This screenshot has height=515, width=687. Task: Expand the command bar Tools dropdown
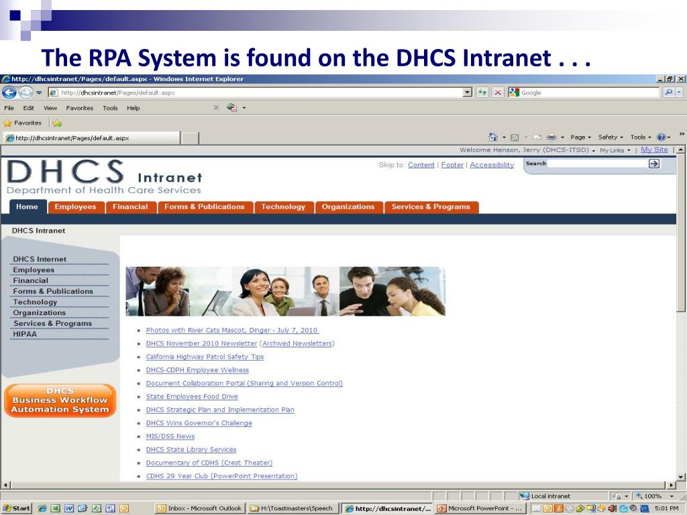(x=641, y=137)
